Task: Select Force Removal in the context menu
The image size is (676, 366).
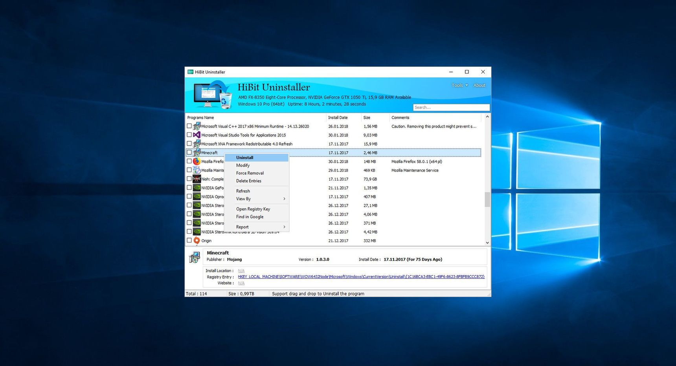Action: (x=257, y=173)
